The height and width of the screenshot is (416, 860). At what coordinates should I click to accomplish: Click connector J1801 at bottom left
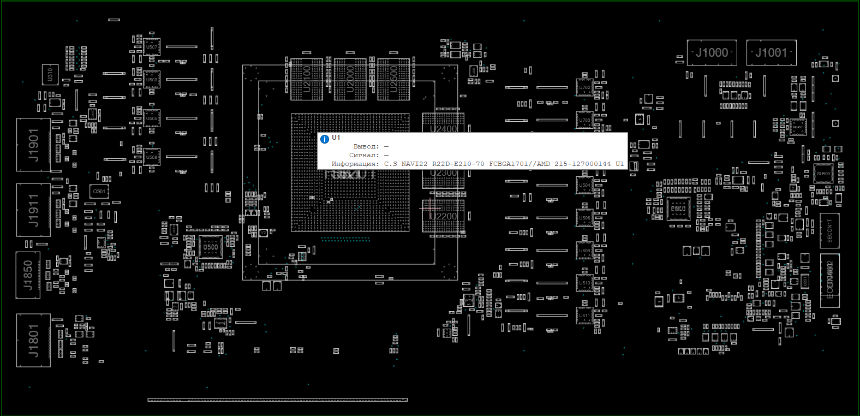tap(33, 340)
